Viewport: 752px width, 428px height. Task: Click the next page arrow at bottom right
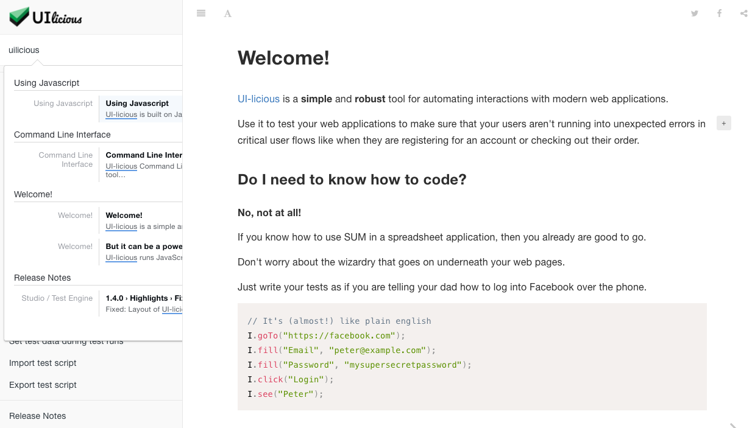tap(733, 425)
